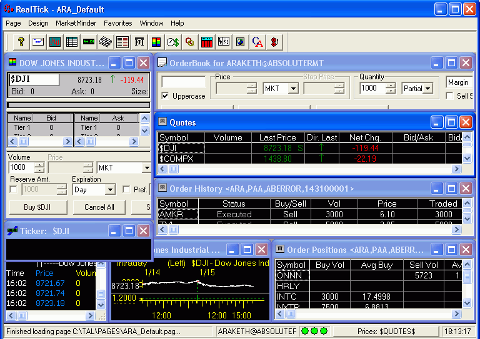Open the MKT dropdown beside Volume in DJI window
480x339 pixels.
(147, 168)
